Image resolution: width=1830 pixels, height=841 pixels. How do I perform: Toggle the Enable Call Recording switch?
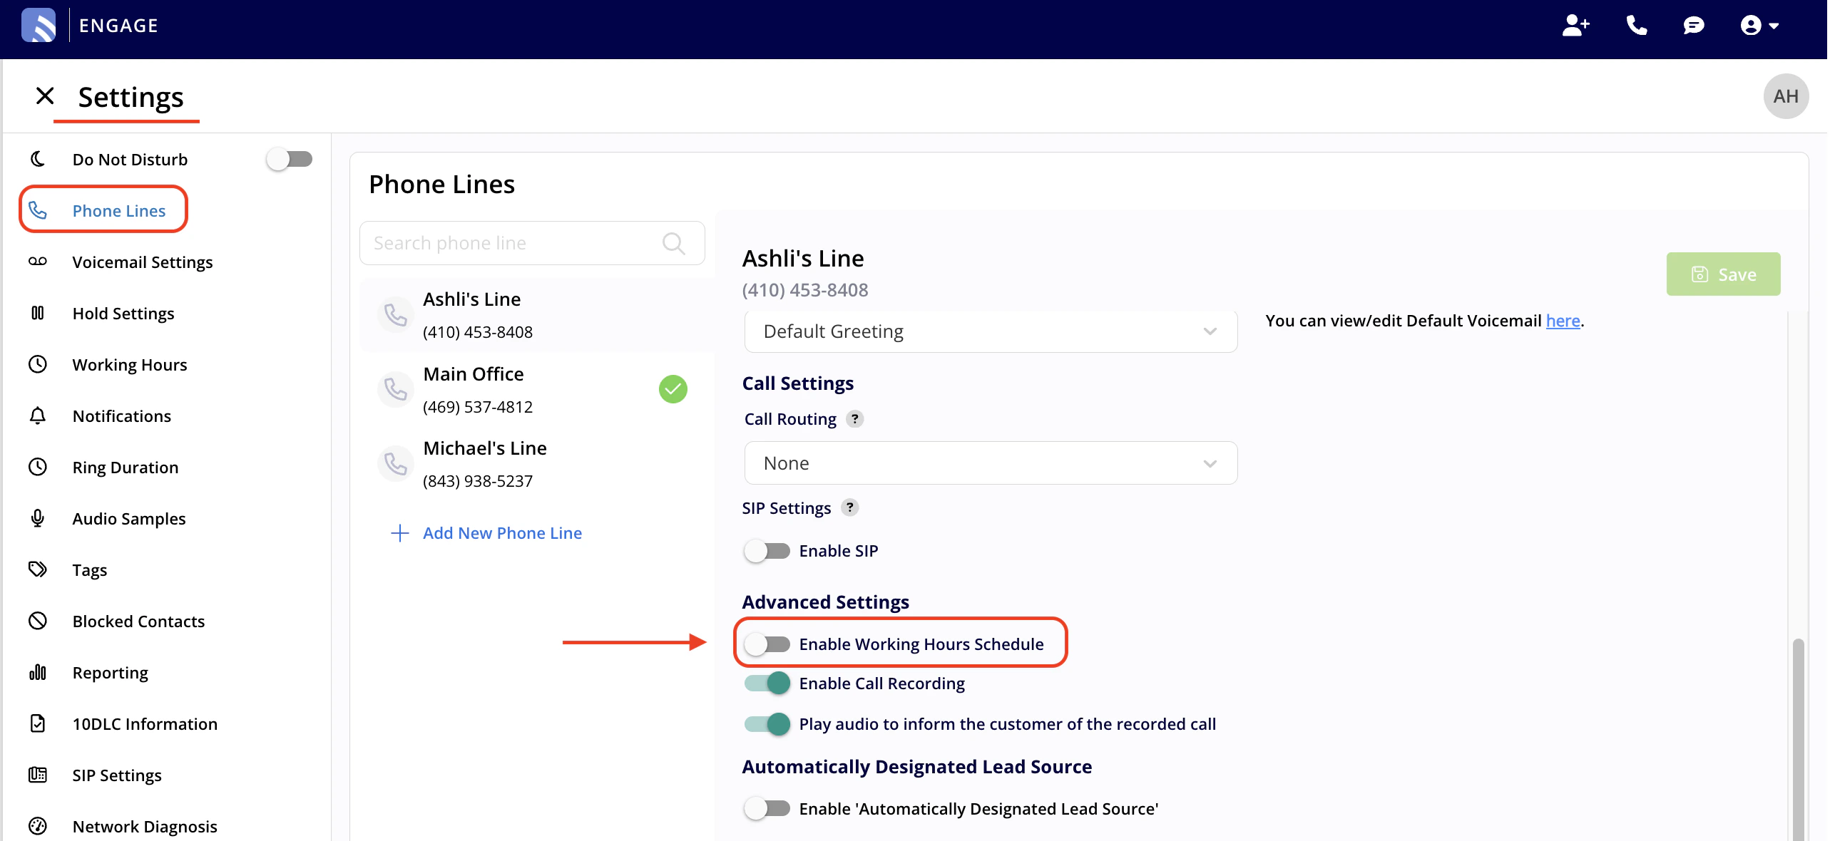tap(767, 683)
